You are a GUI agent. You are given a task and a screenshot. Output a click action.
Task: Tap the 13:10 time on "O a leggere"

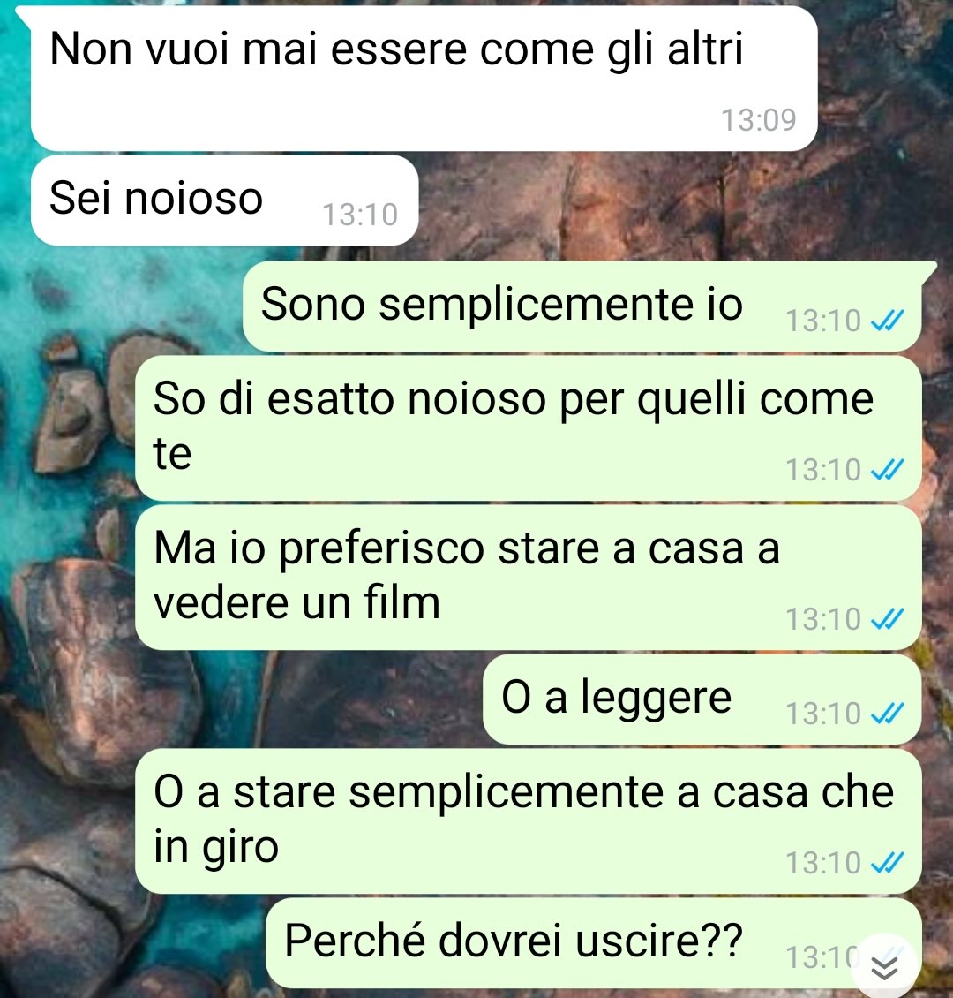pyautogui.click(x=823, y=714)
